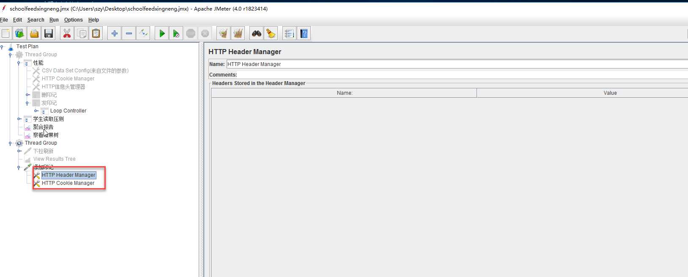
Task: Open the Help menu
Action: [x=93, y=20]
